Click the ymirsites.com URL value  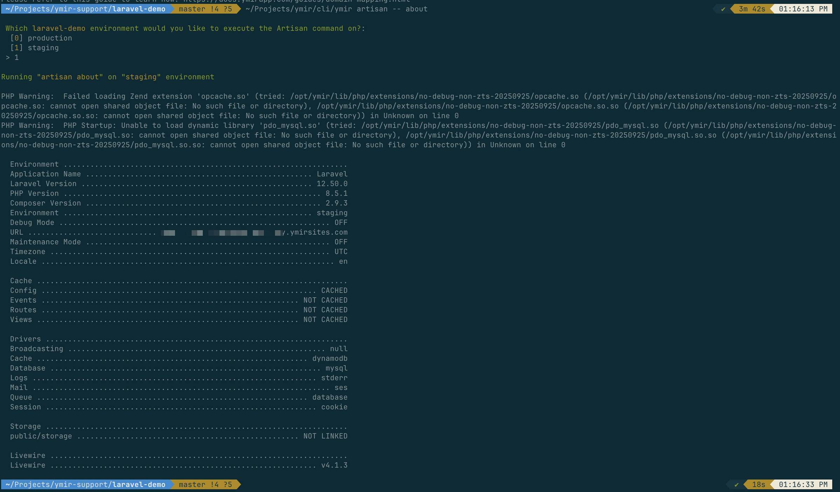coord(317,233)
